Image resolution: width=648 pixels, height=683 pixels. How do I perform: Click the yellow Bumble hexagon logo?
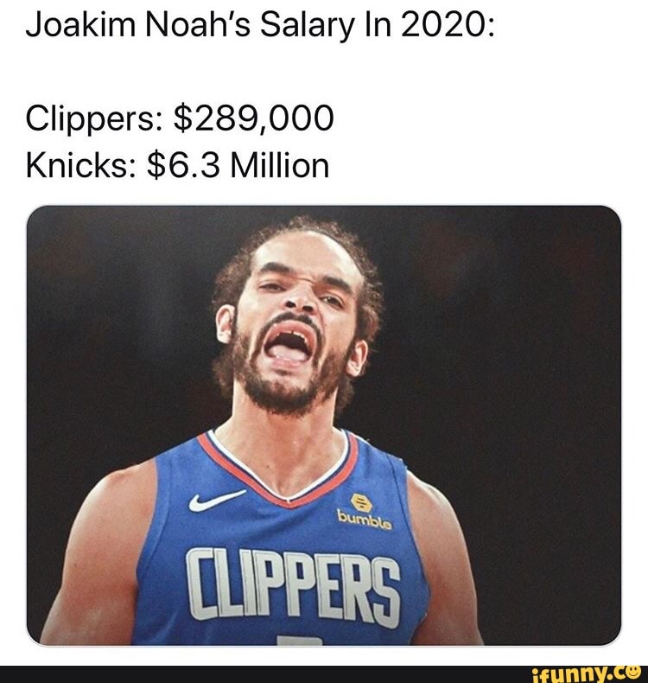tap(361, 503)
